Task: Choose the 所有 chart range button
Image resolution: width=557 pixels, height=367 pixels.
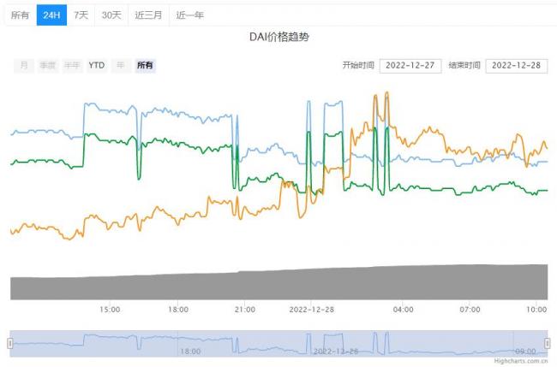Action: 145,66
